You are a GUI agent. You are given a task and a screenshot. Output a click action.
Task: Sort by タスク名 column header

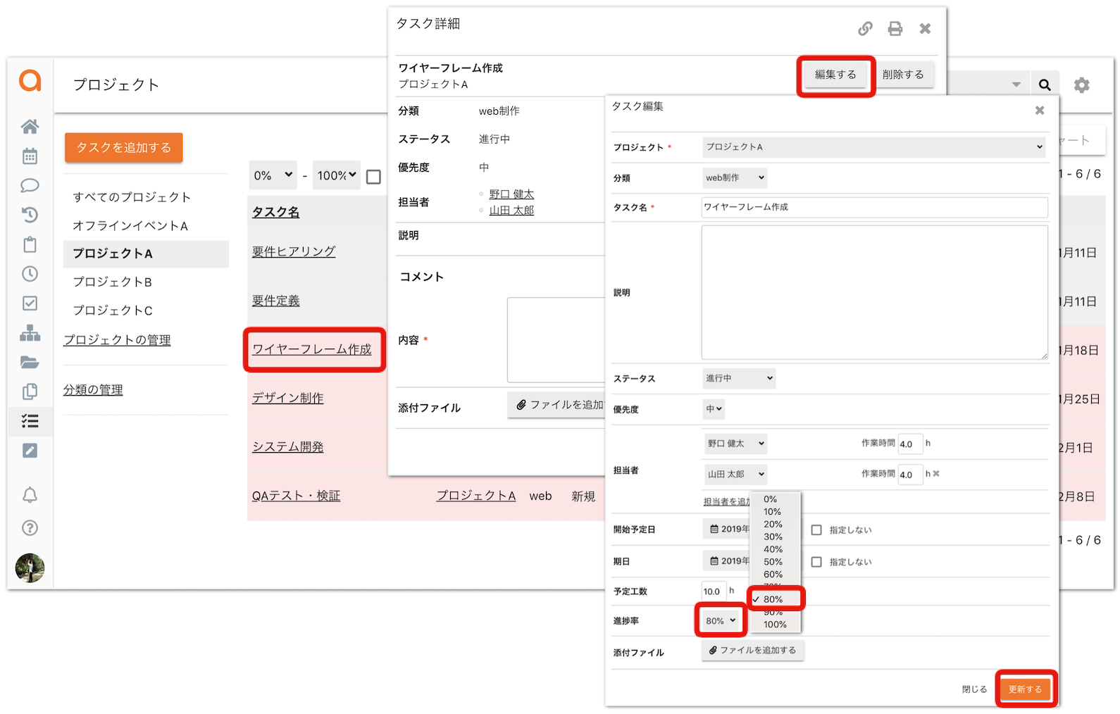click(275, 212)
